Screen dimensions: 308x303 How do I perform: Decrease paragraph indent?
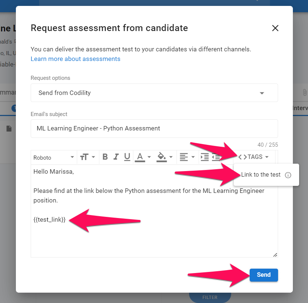click(x=216, y=157)
